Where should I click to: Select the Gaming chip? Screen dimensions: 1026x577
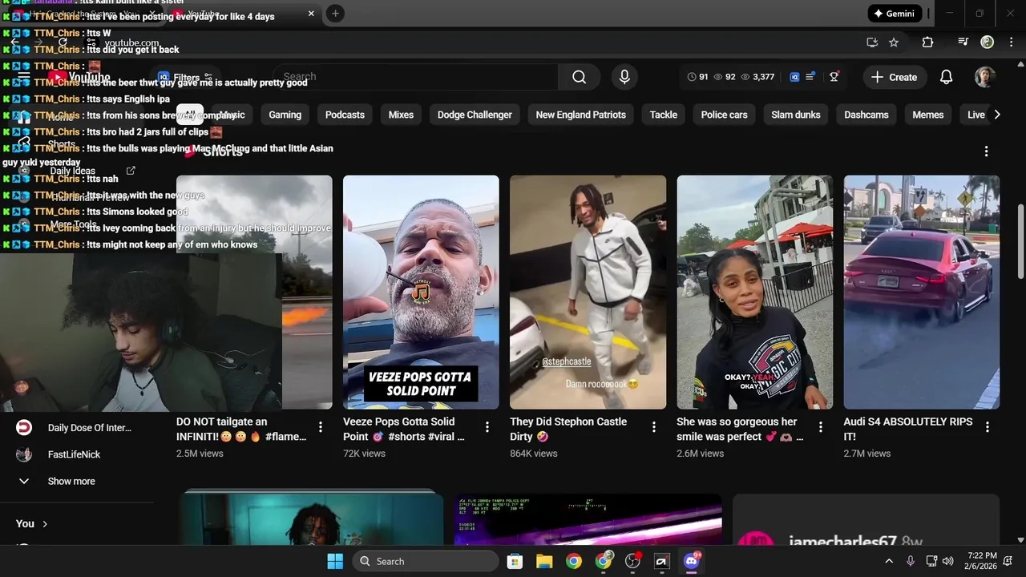click(x=285, y=115)
